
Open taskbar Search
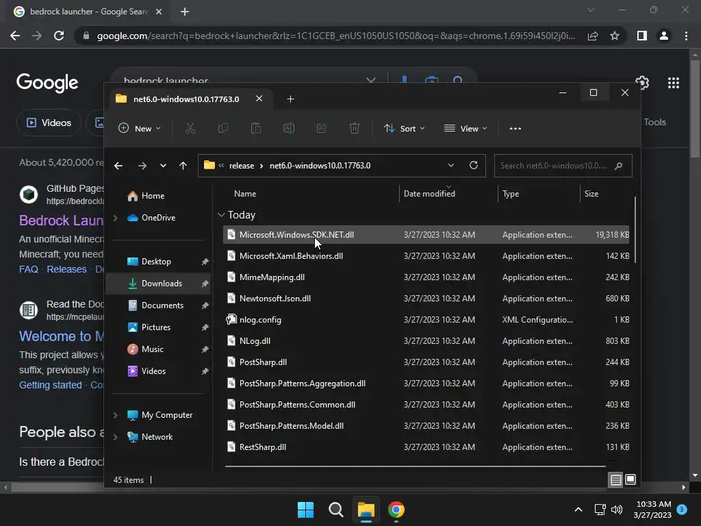tap(335, 510)
